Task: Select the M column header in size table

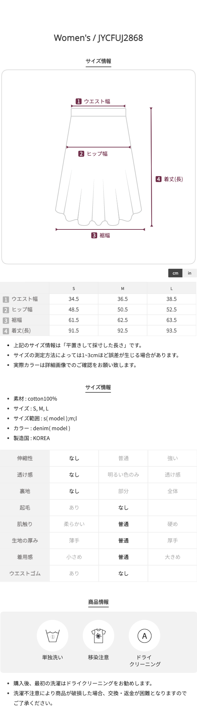Action: (x=122, y=288)
